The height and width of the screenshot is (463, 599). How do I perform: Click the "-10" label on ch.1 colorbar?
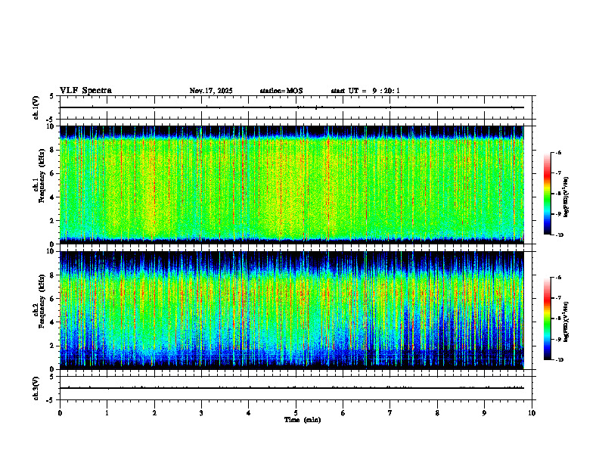[x=559, y=235]
